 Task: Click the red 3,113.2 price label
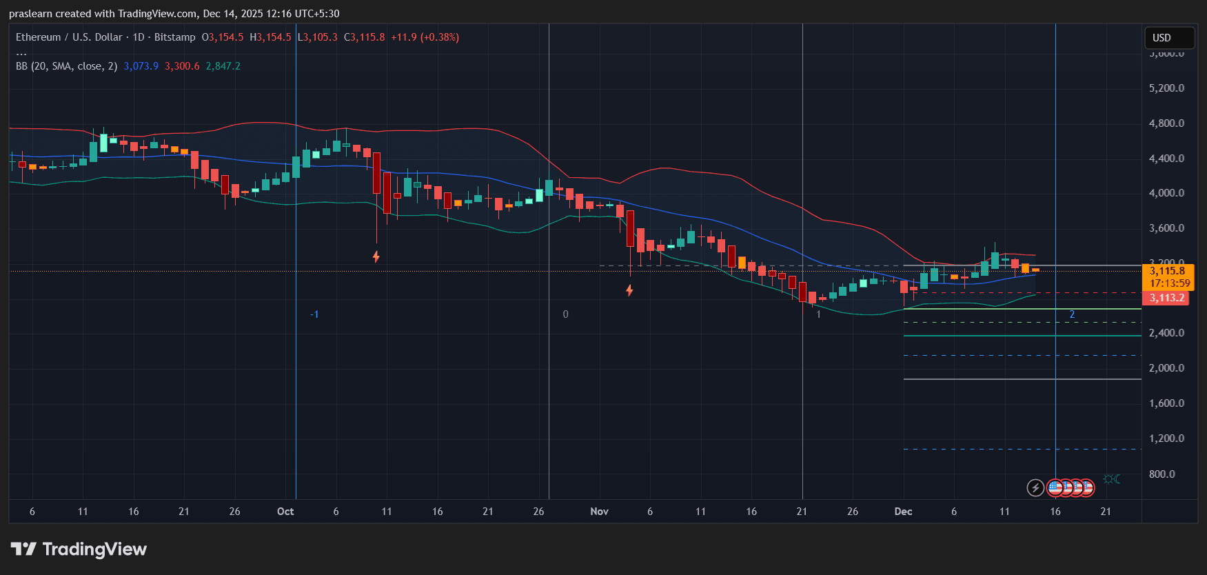coord(1166,298)
